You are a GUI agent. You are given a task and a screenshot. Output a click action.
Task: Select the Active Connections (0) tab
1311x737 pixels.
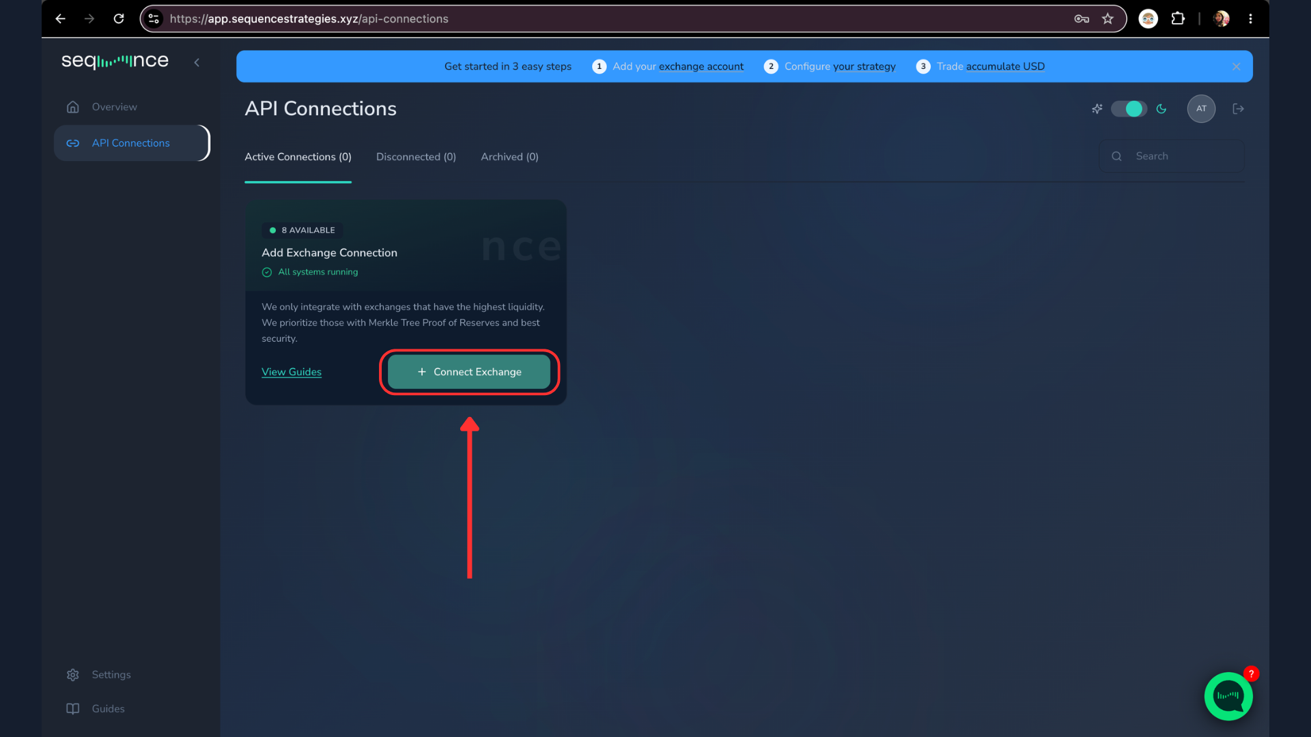click(298, 157)
